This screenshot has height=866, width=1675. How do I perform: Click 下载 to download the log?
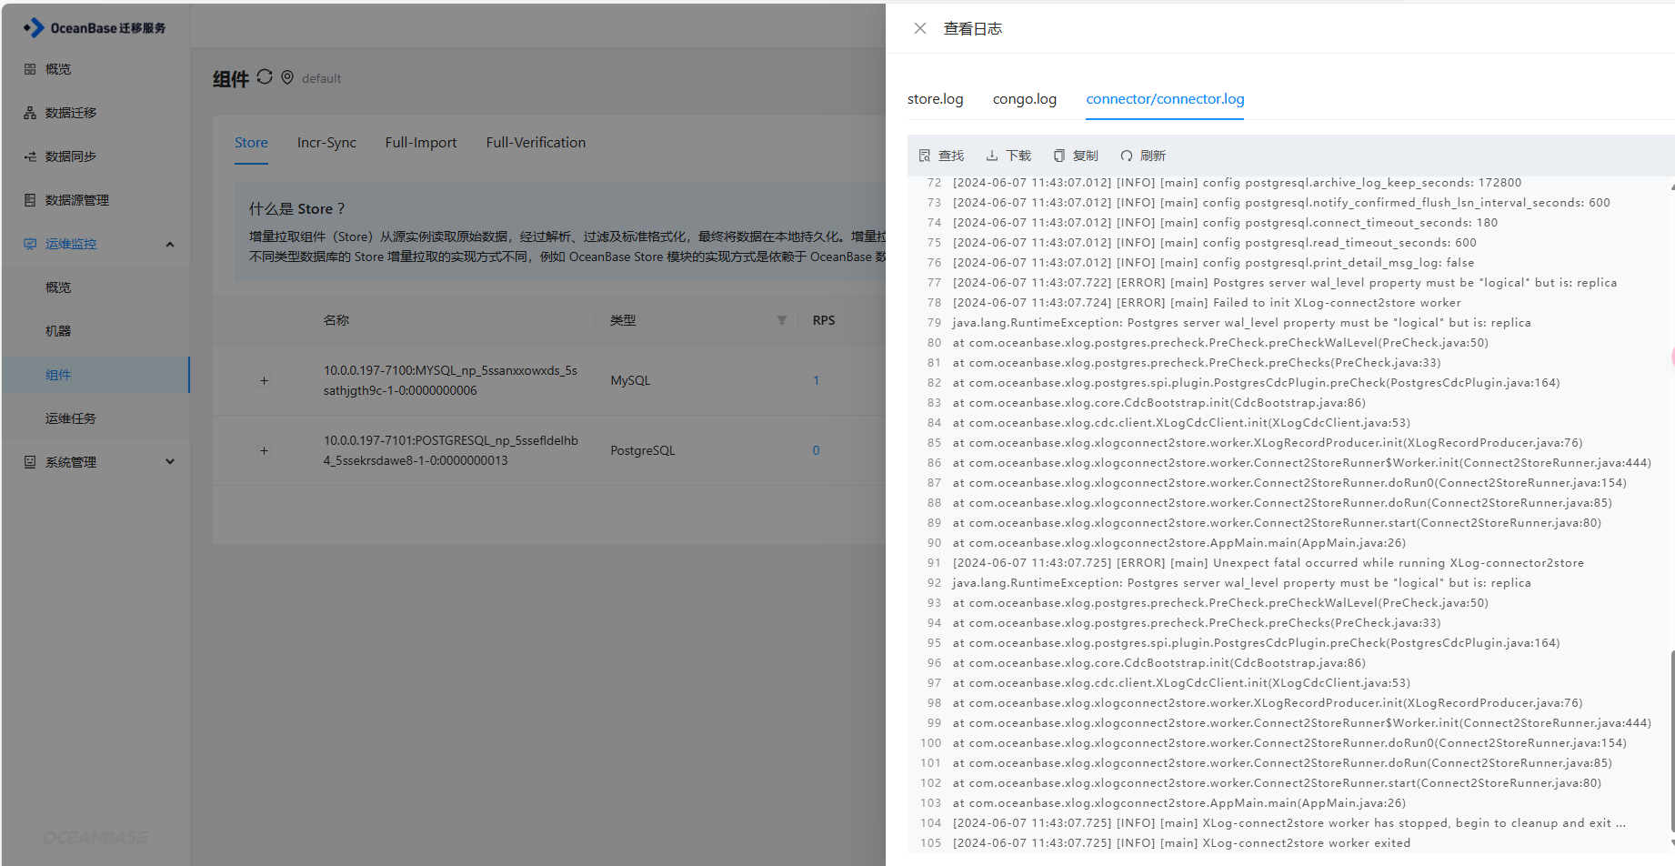pyautogui.click(x=1008, y=156)
